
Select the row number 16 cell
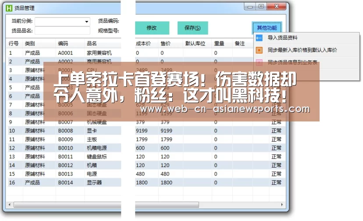pos(12,182)
